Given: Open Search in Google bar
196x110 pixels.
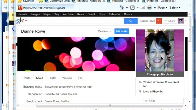Looking at the screenshot, I should (23, 14).
